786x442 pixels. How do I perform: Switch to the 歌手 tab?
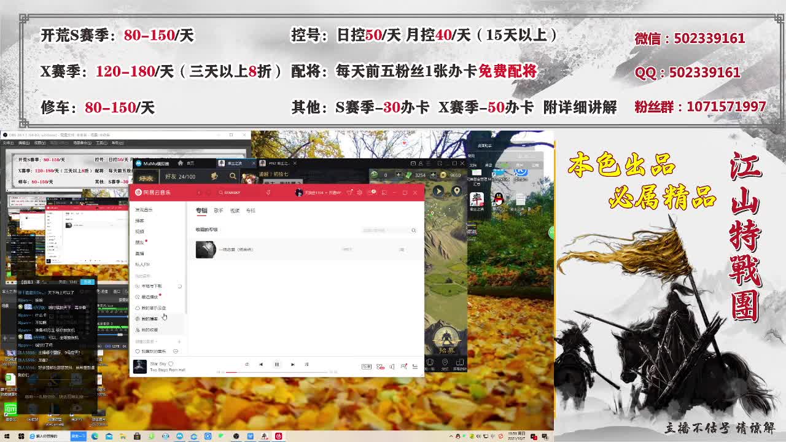click(x=219, y=211)
